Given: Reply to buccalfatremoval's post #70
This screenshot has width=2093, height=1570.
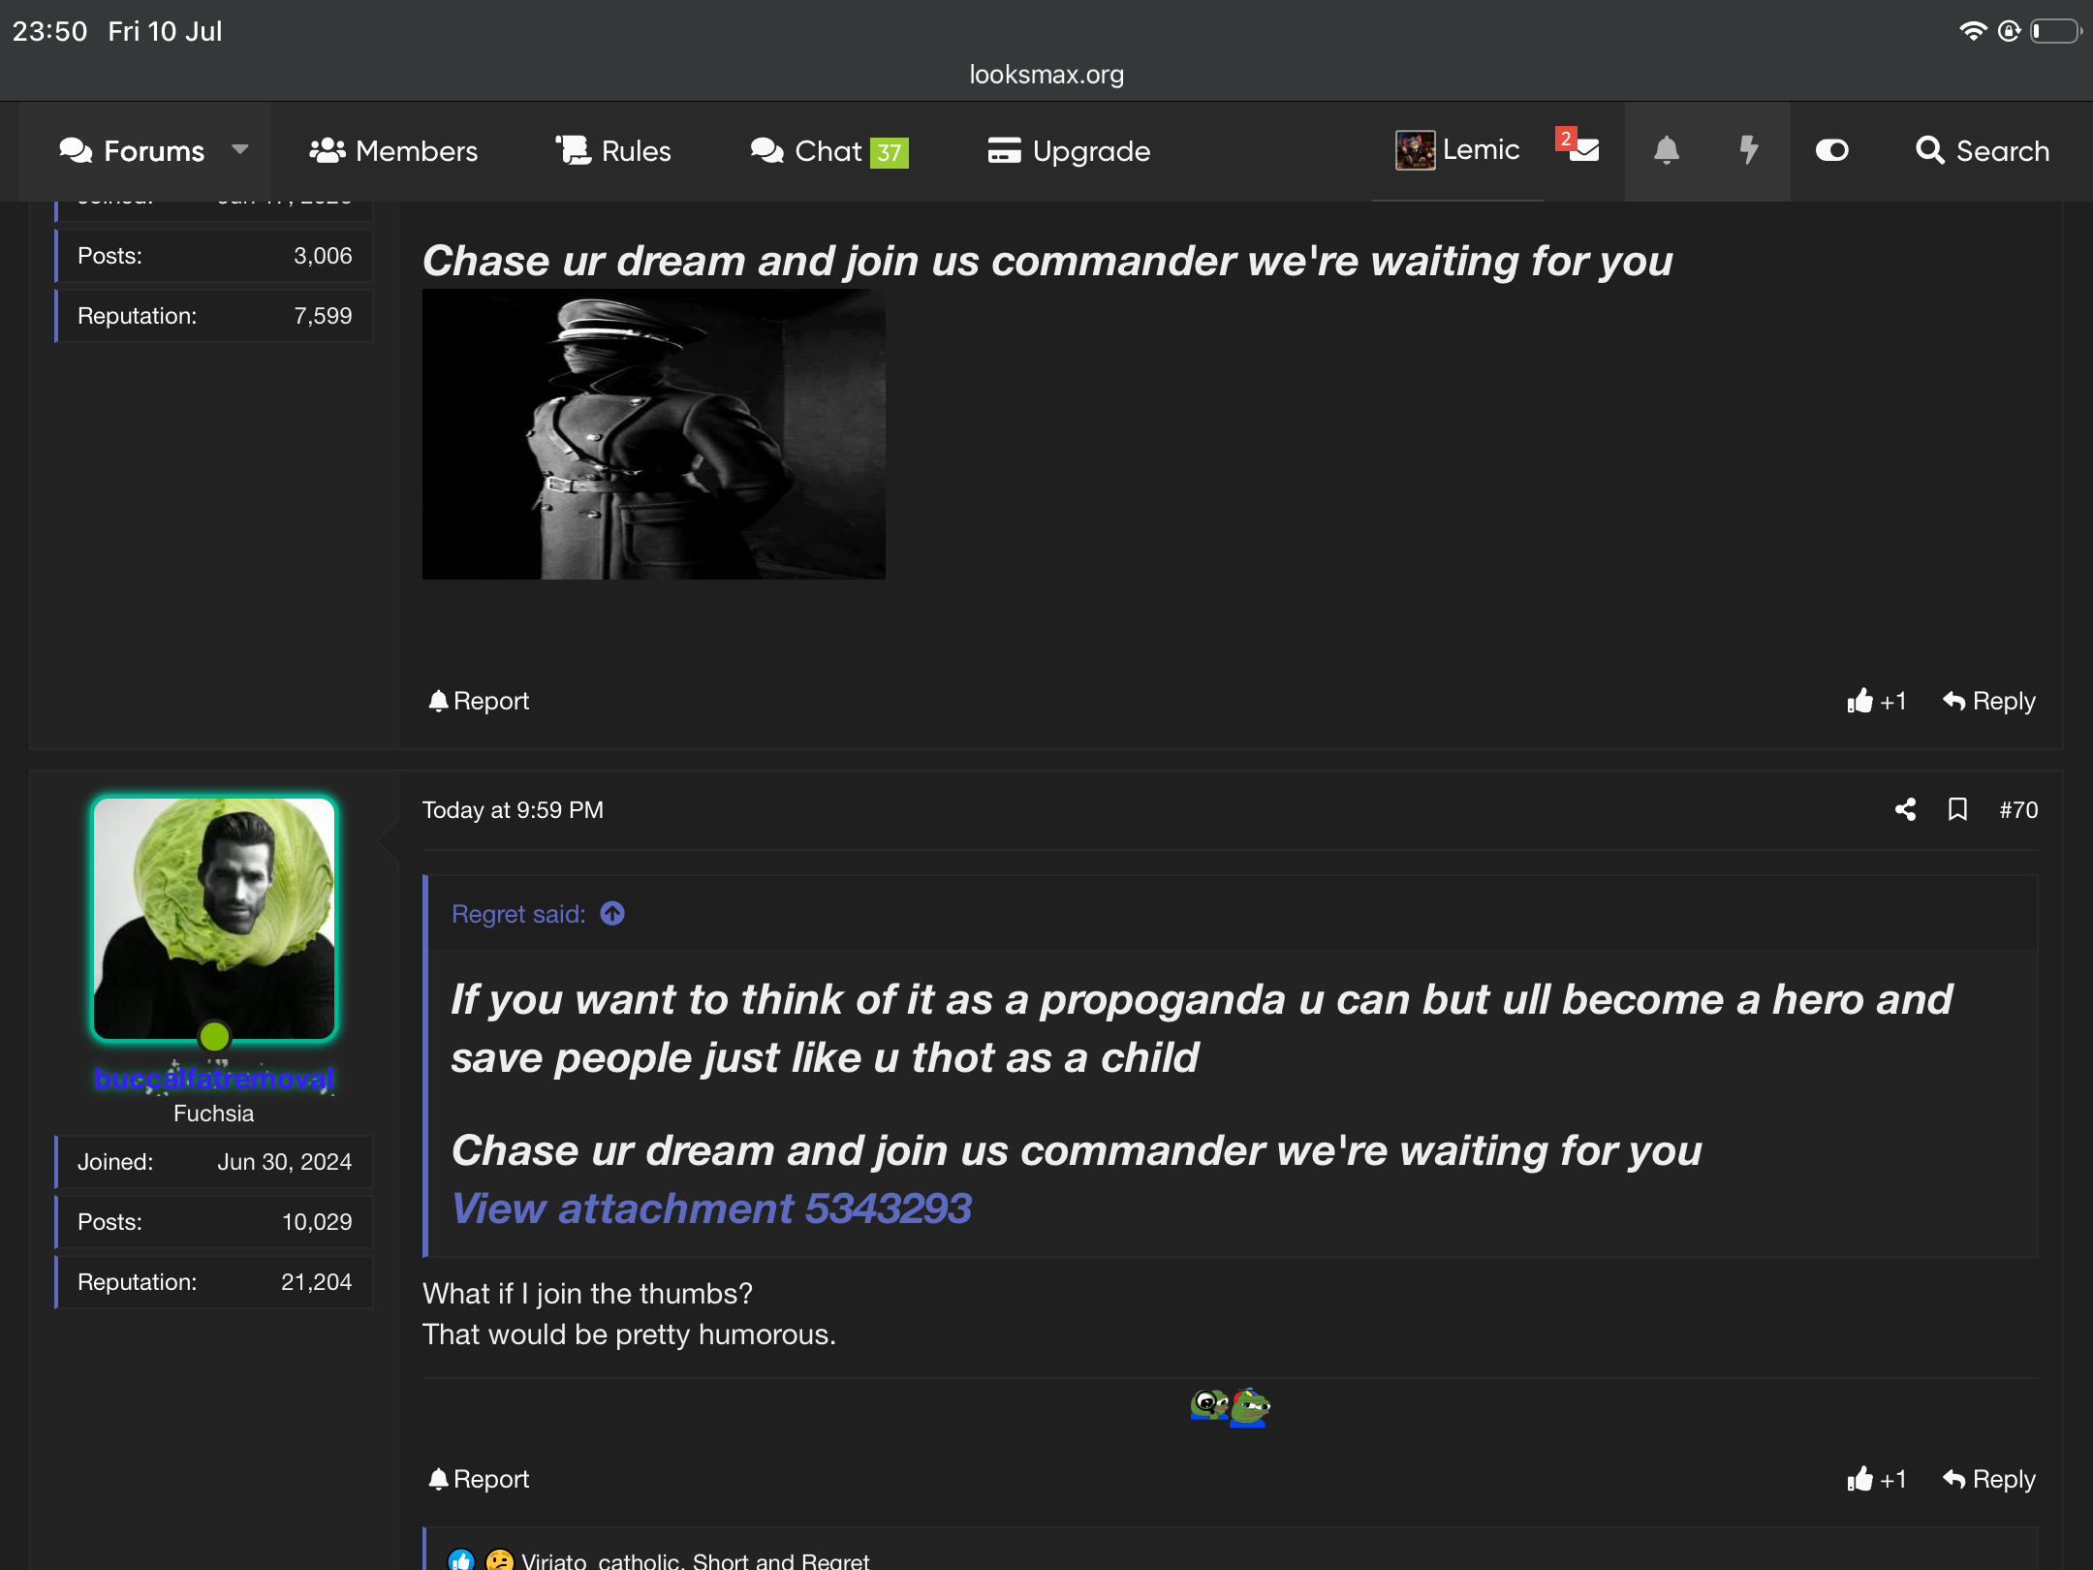Looking at the screenshot, I should pyautogui.click(x=1989, y=1479).
